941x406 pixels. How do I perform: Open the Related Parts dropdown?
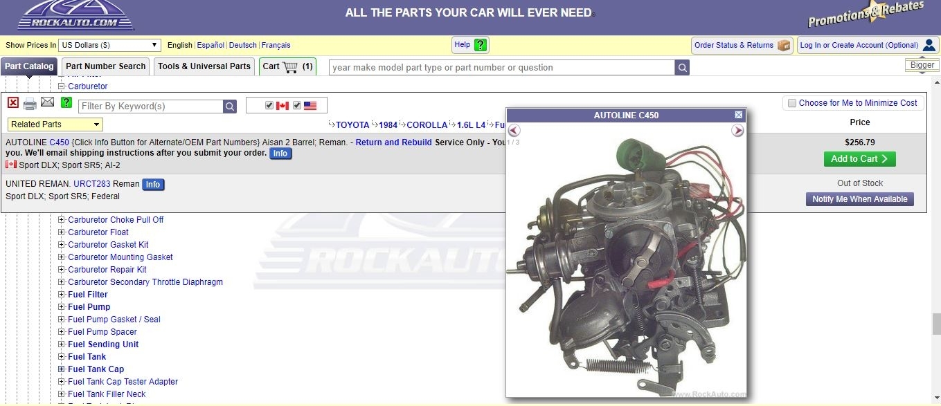(55, 124)
